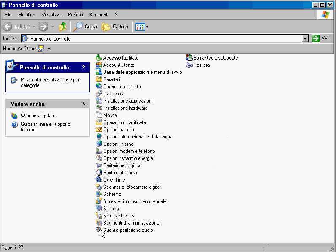The image size is (336, 252).
Task: Open the views (Visualizza) dropdown button
Action: coord(142,27)
